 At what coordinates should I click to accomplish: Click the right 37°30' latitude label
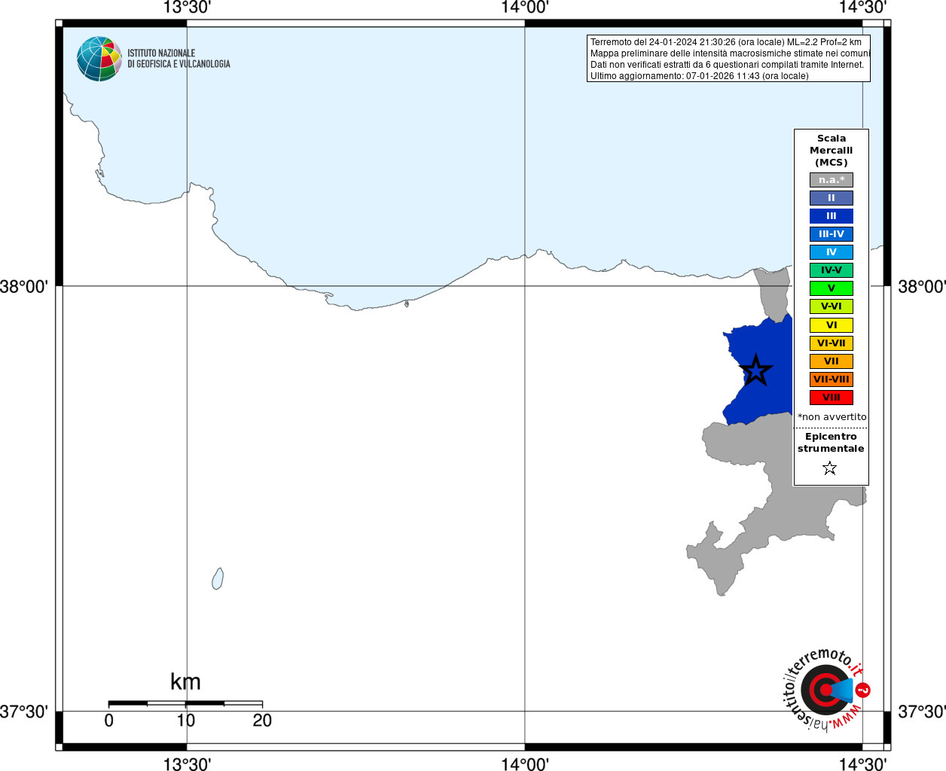point(922,712)
